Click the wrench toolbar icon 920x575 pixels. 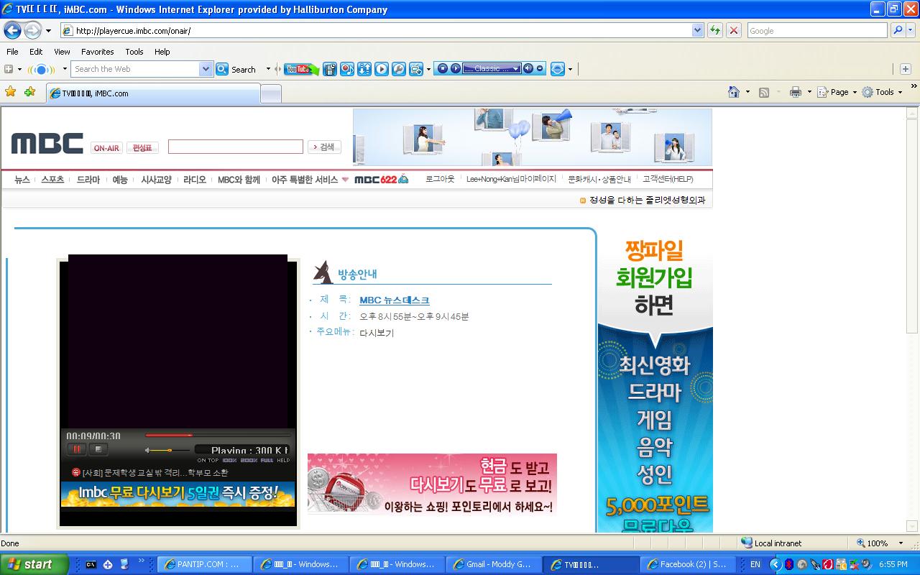[x=398, y=69]
